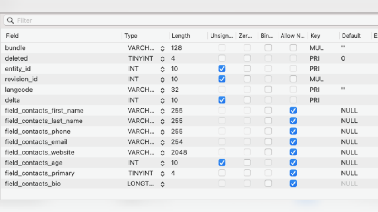Click MUL key of bundle row
The height and width of the screenshot is (212, 378).
(316, 48)
